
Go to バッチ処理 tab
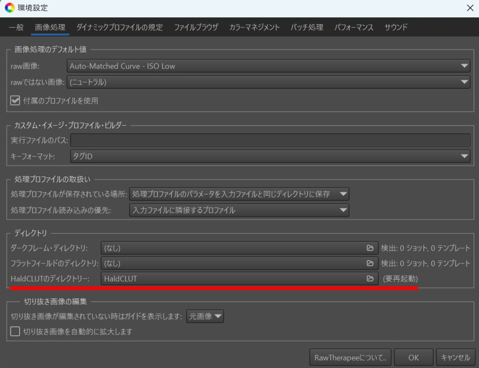307,27
